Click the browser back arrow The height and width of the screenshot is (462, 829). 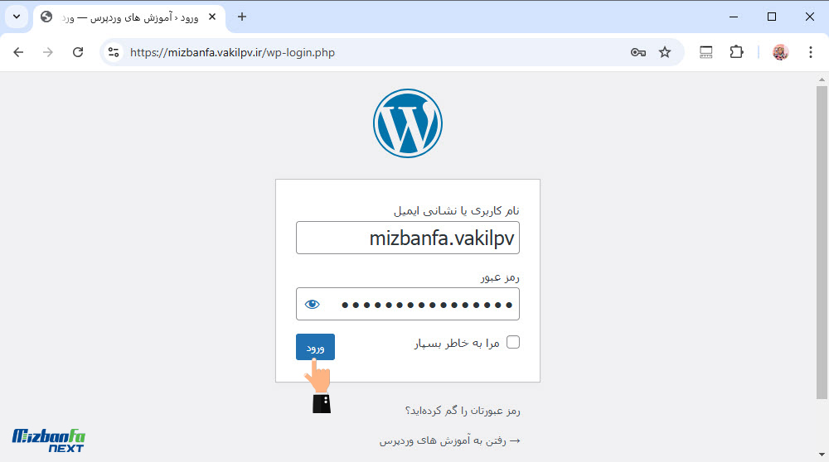click(x=18, y=52)
